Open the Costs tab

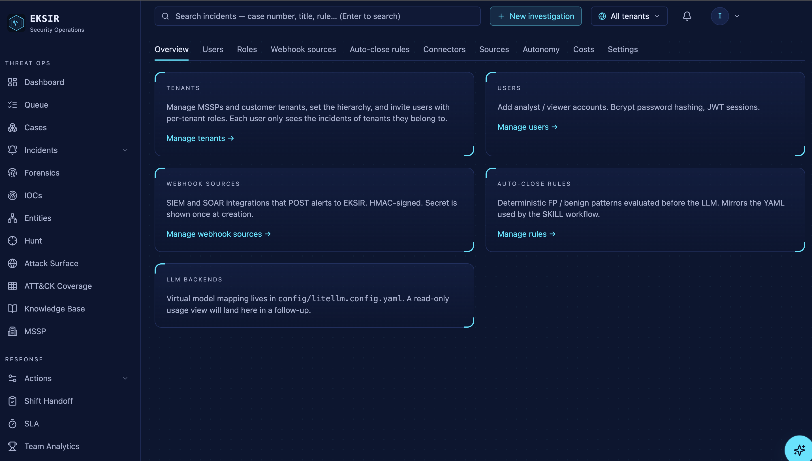point(584,49)
